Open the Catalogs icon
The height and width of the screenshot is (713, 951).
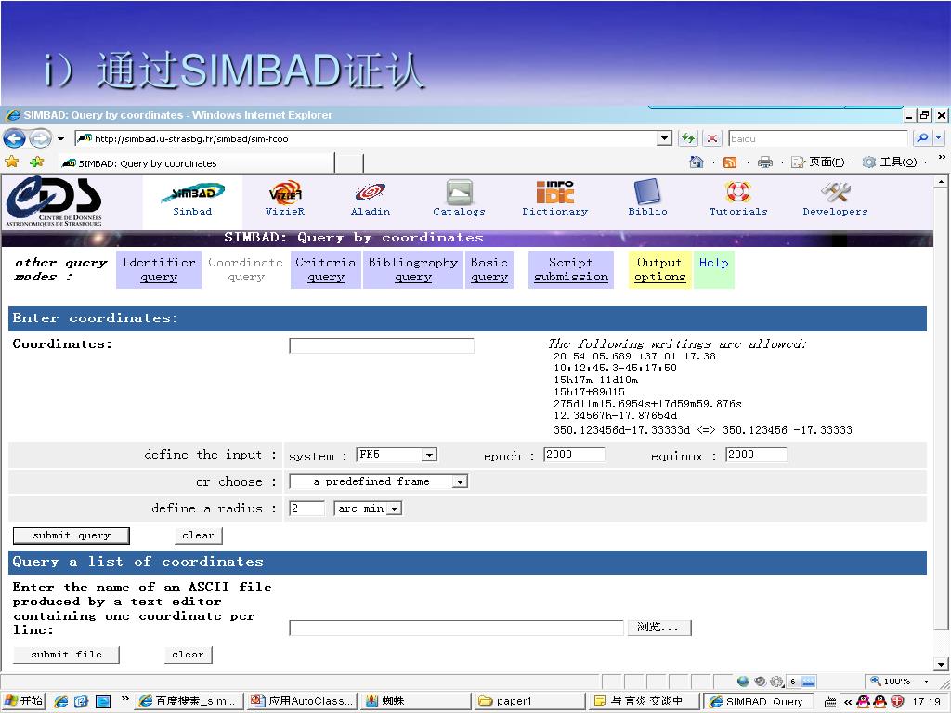tap(459, 199)
